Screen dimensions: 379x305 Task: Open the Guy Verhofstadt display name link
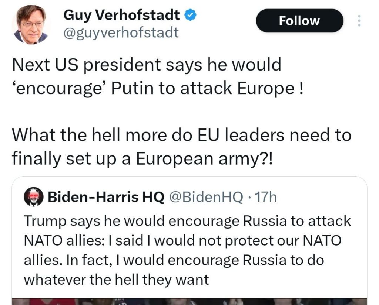point(122,15)
